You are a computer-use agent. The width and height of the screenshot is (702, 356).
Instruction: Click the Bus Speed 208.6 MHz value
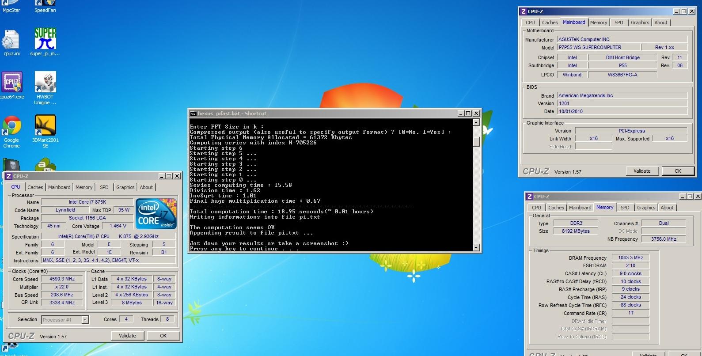pyautogui.click(x=62, y=295)
